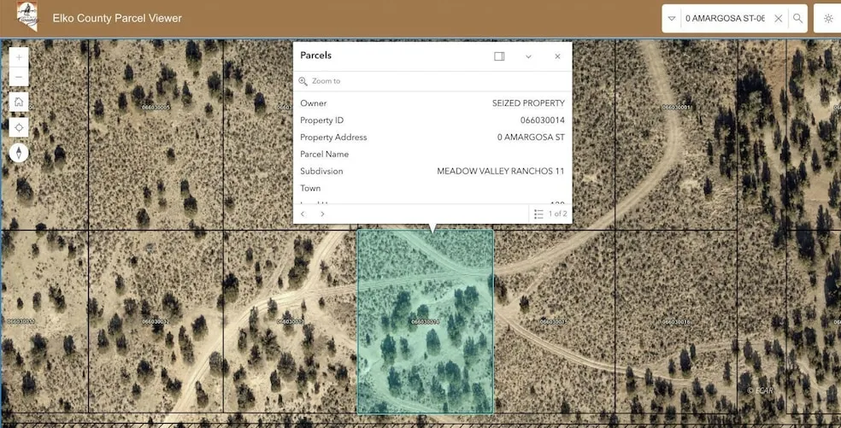Screen dimensions: 841x428
Task: Clear the search text with the X
Action: click(778, 18)
